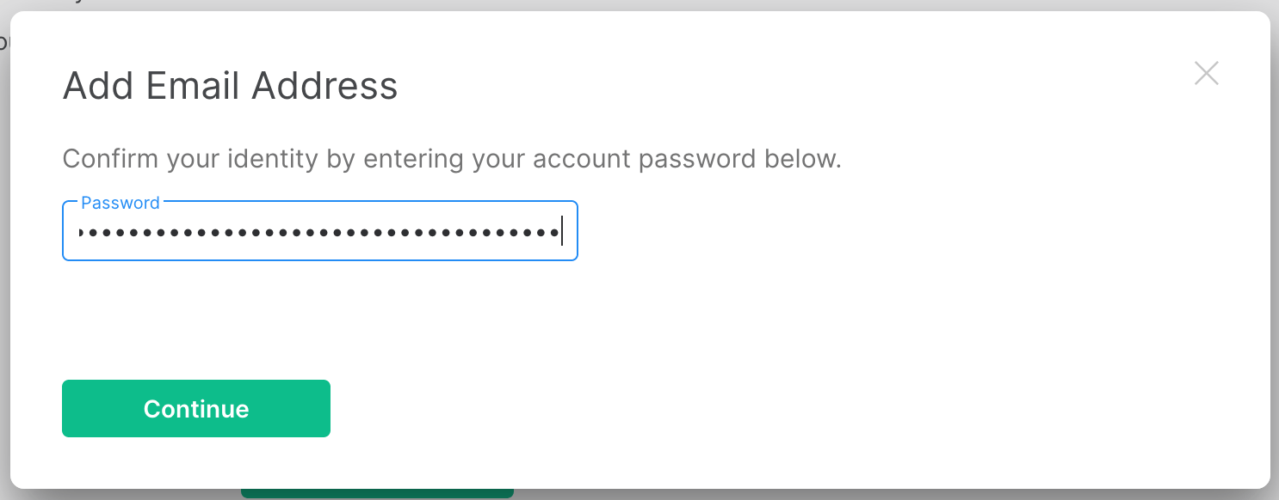Click the blue-outlined password box border
The width and height of the screenshot is (1279, 500).
pos(320,260)
